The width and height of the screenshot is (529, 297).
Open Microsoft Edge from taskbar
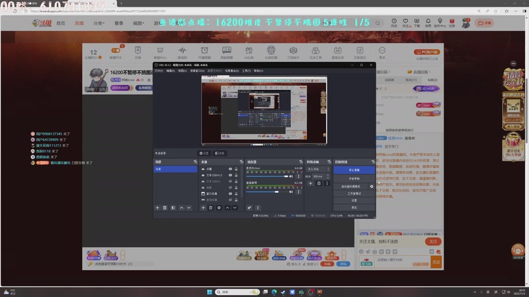pos(274,292)
